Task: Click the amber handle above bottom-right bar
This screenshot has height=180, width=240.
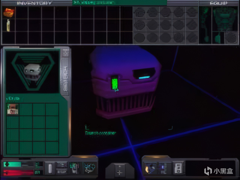Action: (156, 157)
